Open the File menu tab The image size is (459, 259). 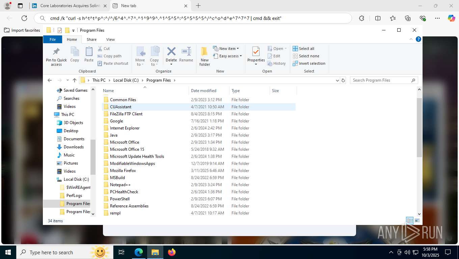click(x=53, y=39)
